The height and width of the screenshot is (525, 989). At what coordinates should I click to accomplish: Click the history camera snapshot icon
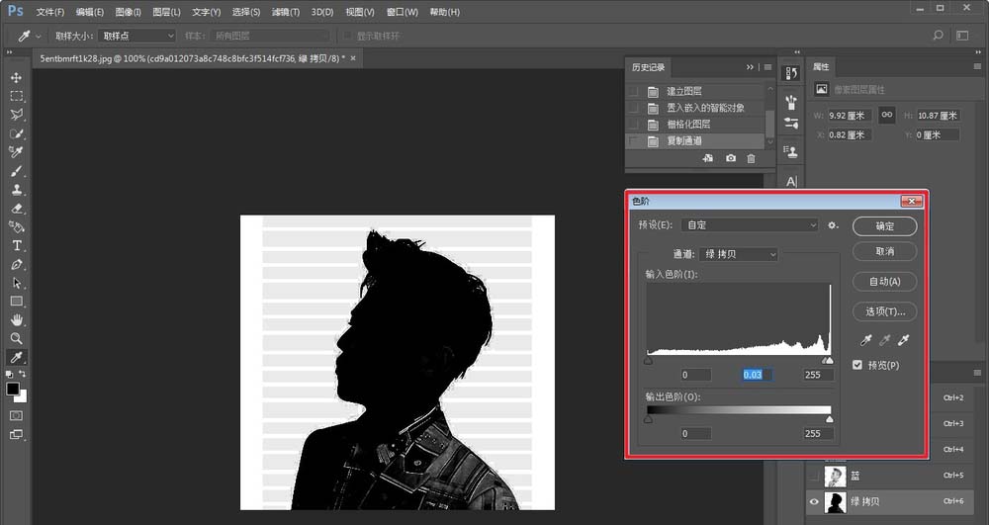pos(731,158)
